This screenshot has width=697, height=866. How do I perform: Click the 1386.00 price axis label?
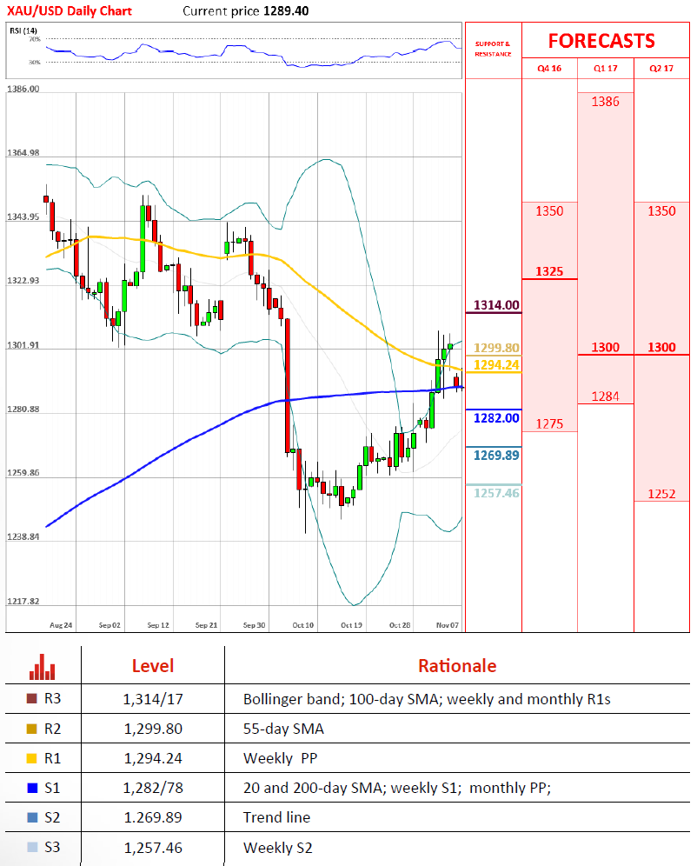point(23,89)
